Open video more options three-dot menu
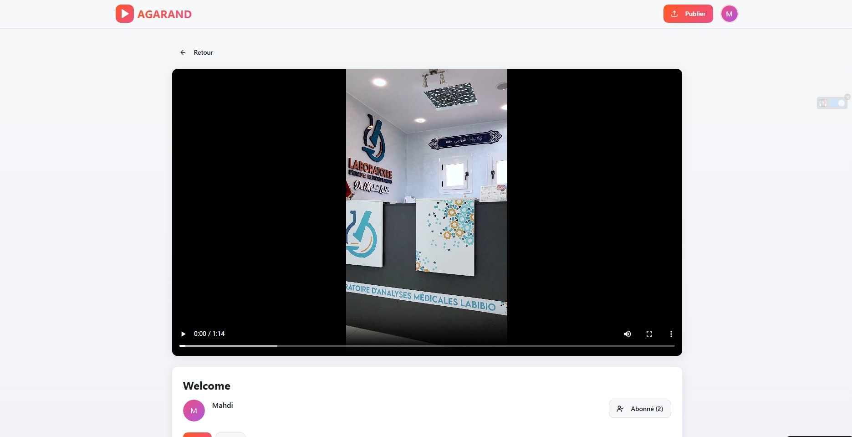The height and width of the screenshot is (437, 852). tap(671, 334)
